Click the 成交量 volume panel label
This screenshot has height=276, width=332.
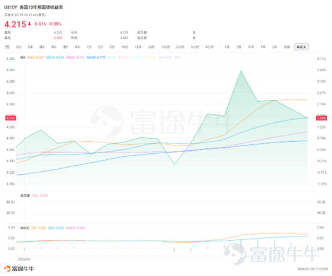click(25, 196)
